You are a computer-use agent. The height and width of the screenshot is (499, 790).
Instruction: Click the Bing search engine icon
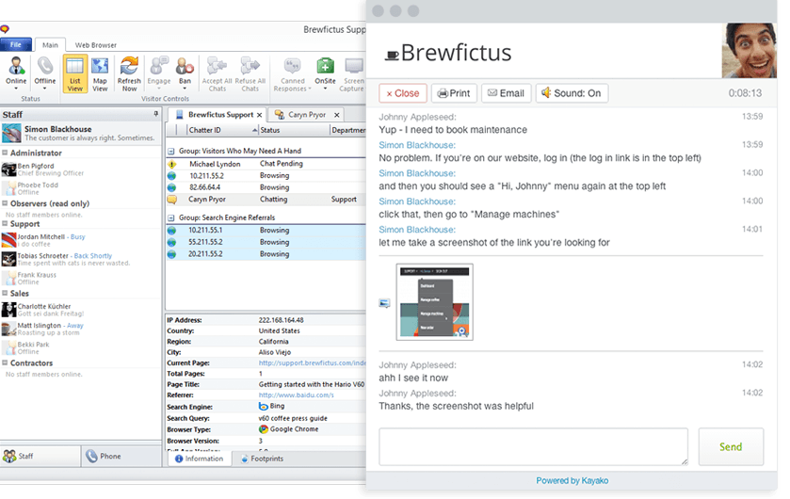[263, 406]
